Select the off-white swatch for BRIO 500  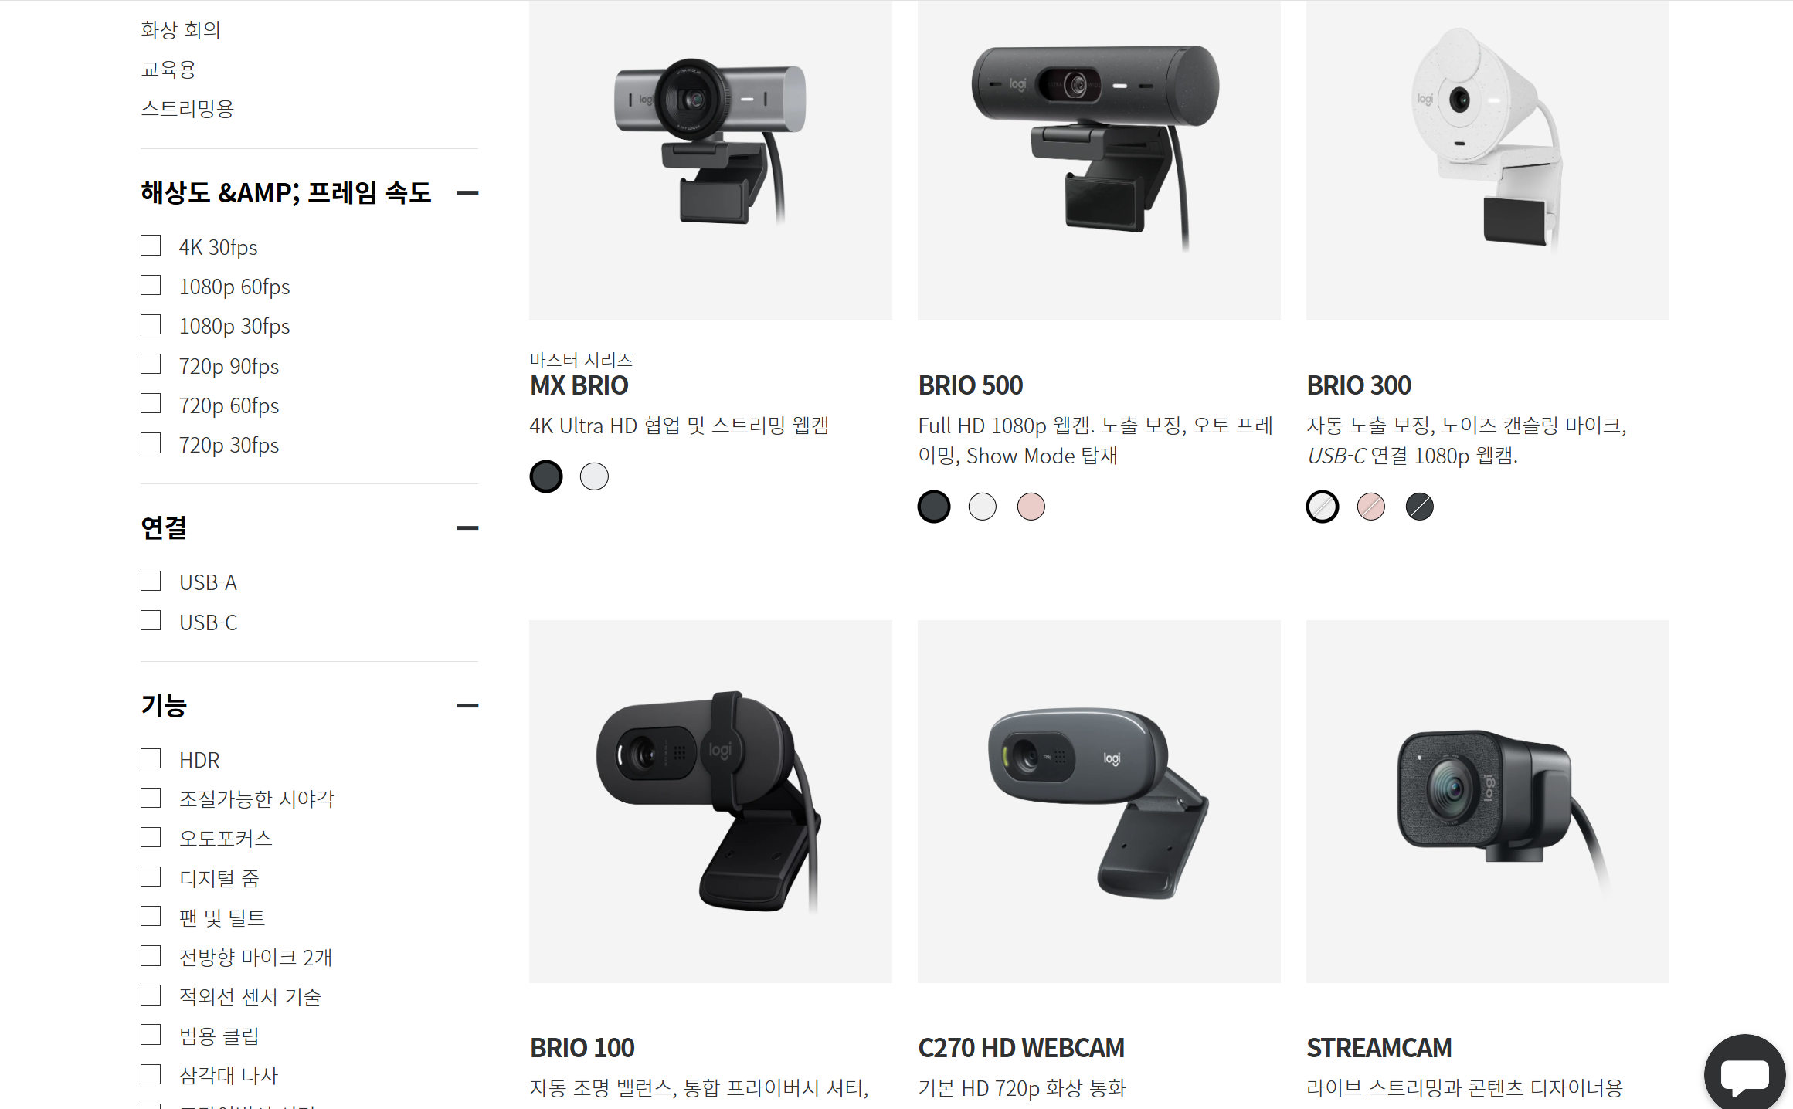983,507
